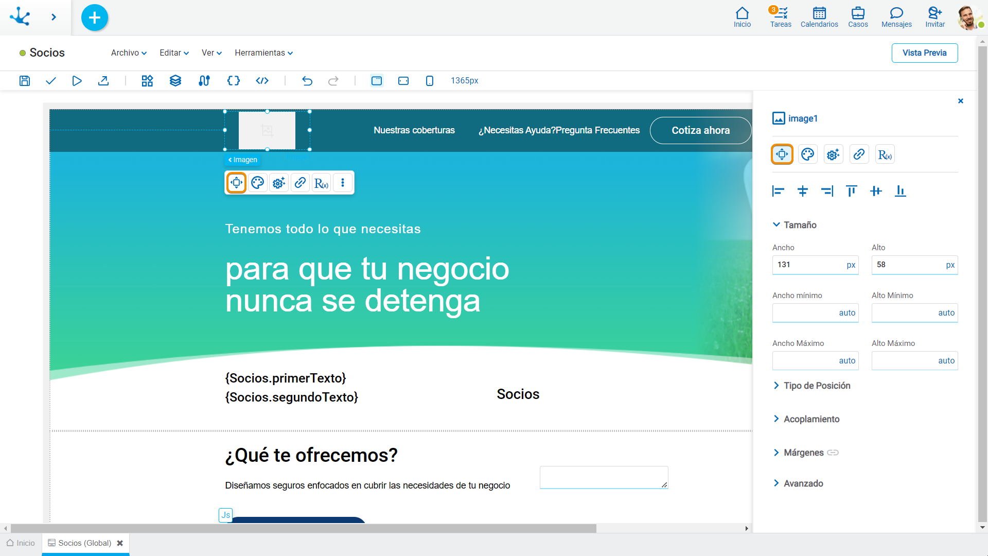The image size is (988, 556).
Task: Open the Herramientas menu
Action: click(x=264, y=53)
